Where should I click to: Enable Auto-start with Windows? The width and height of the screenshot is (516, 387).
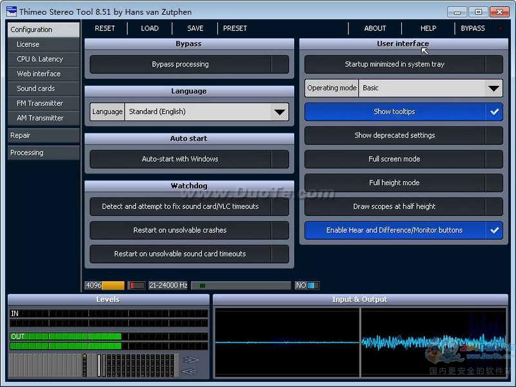189,159
